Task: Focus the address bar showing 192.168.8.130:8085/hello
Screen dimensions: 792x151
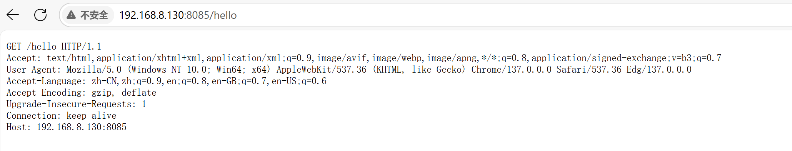Action: 423,15
